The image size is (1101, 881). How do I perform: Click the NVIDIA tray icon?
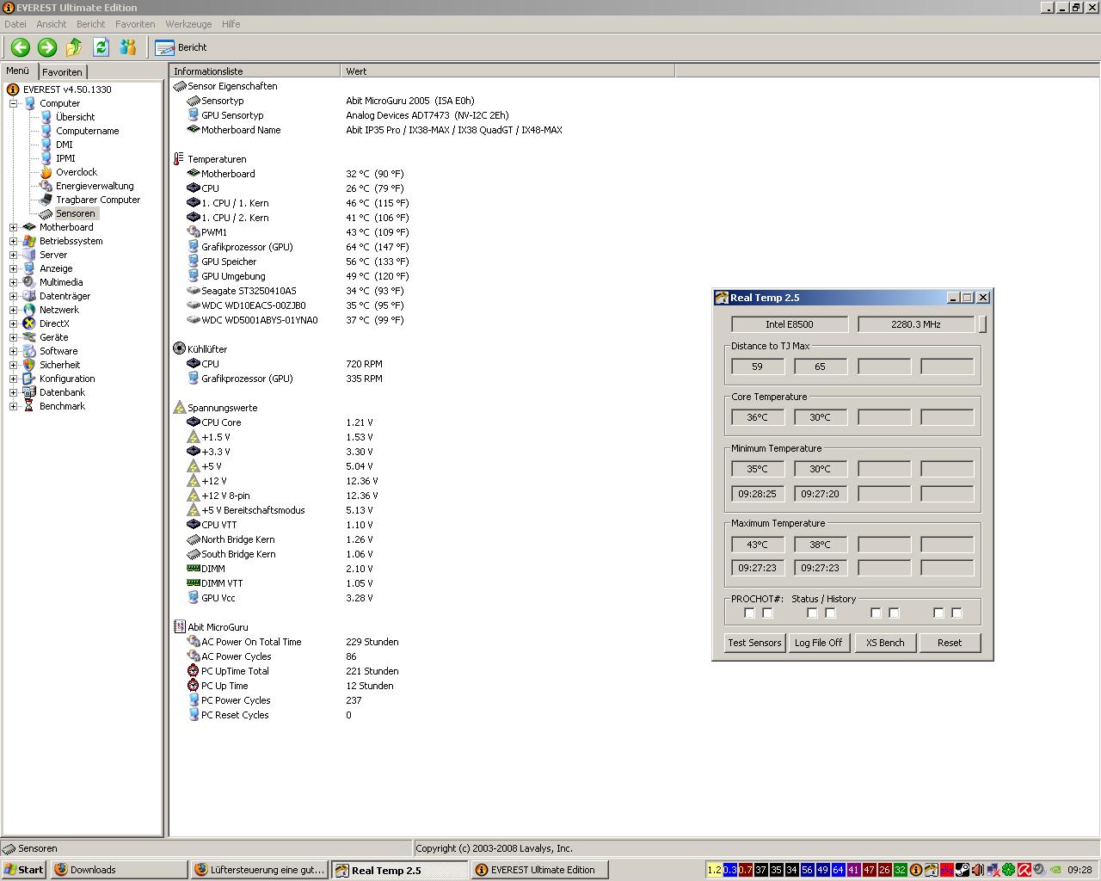pyautogui.click(x=1055, y=870)
